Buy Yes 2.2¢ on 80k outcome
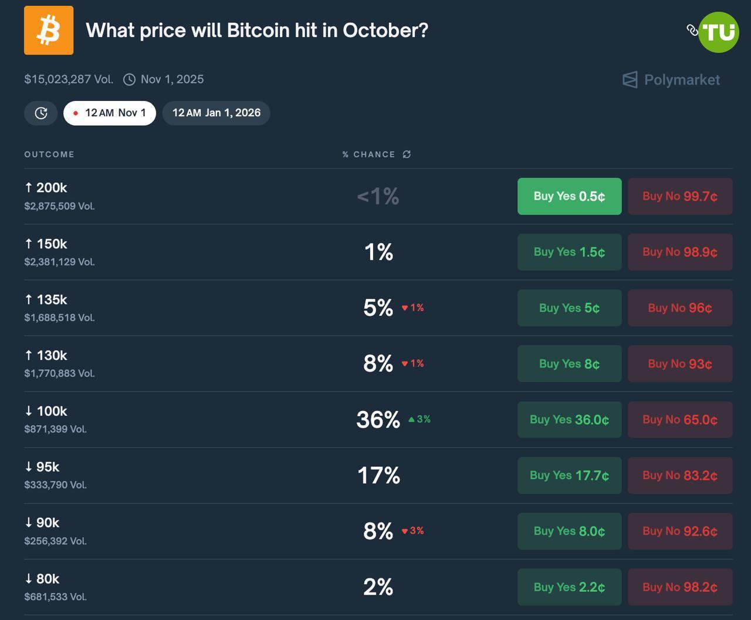Image resolution: width=751 pixels, height=620 pixels. click(x=569, y=587)
